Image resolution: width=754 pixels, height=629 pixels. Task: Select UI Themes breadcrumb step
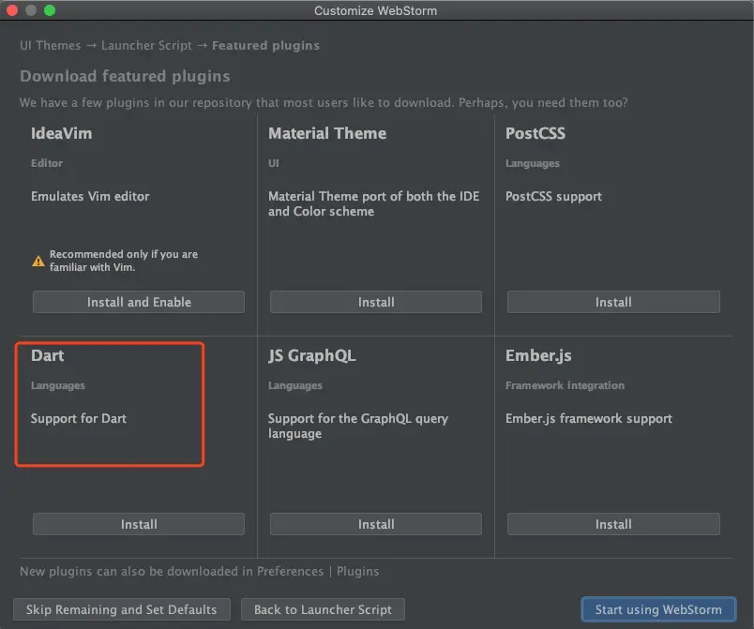click(50, 46)
